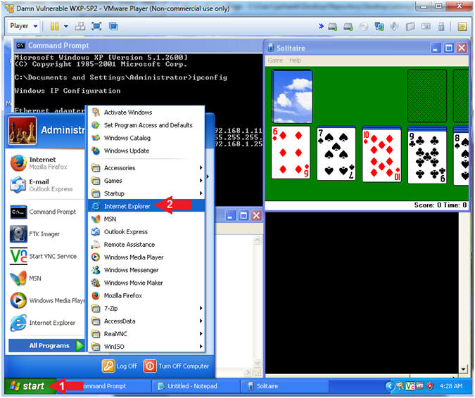
Task: Start Remote Assistance
Action: coord(146,244)
